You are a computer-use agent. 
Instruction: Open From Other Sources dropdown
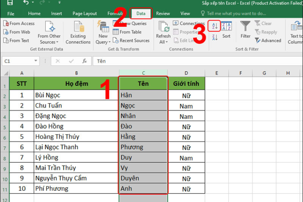(49, 33)
